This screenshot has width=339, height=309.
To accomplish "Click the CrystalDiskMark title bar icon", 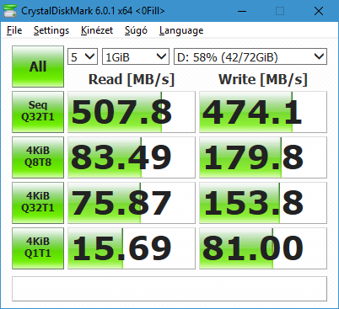I will [10, 11].
